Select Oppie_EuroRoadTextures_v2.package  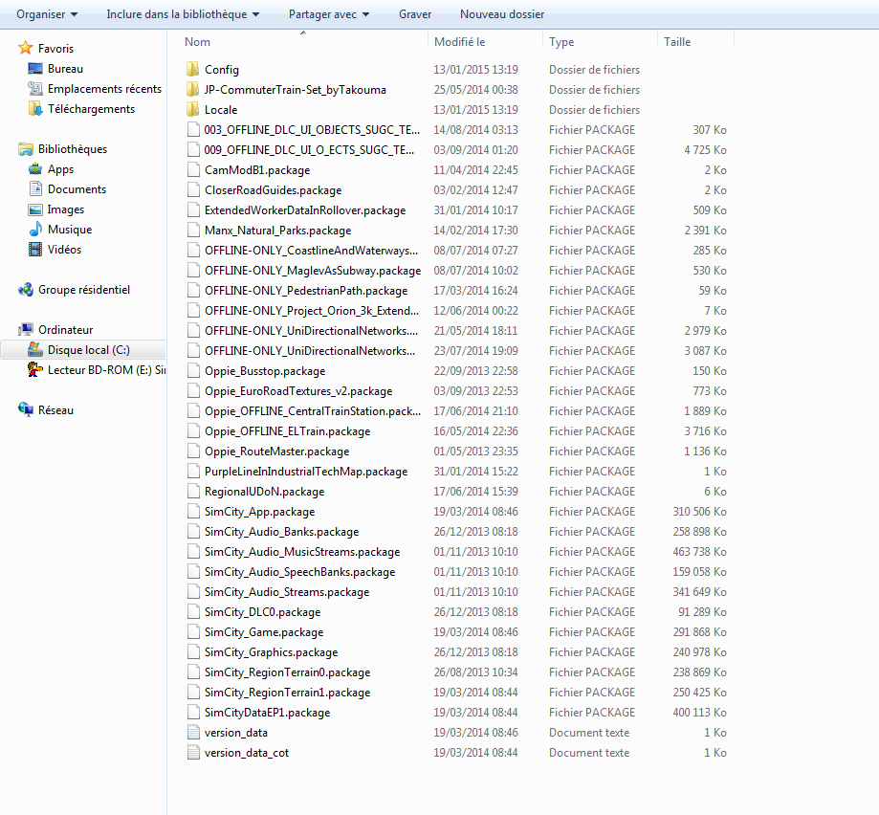(298, 391)
